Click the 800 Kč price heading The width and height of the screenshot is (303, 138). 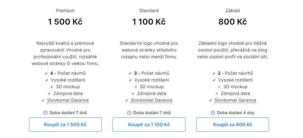click(x=233, y=22)
